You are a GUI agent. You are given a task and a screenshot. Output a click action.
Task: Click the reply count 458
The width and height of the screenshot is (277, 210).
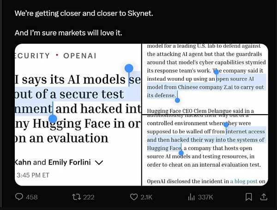31,197
